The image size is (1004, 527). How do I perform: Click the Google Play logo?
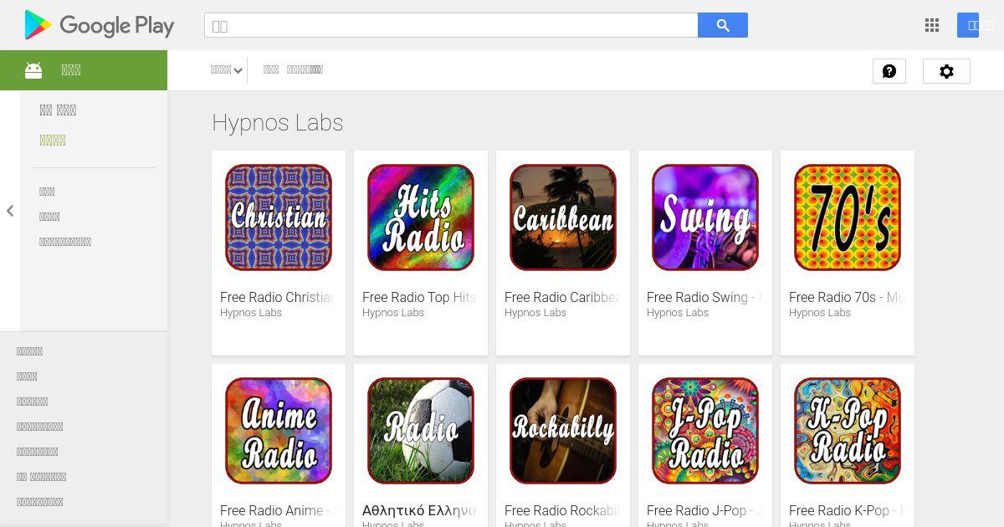[99, 25]
